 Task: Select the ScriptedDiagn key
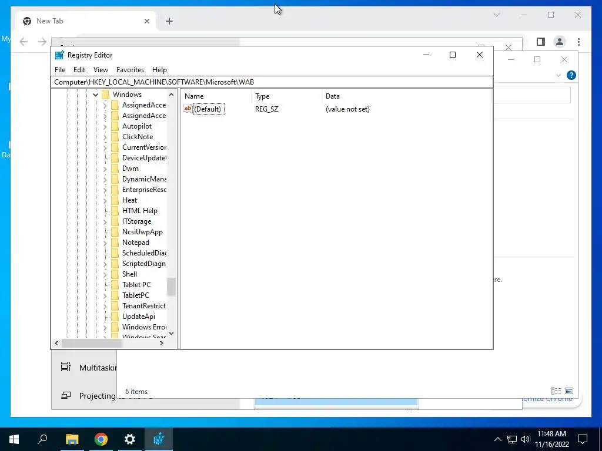(x=144, y=264)
